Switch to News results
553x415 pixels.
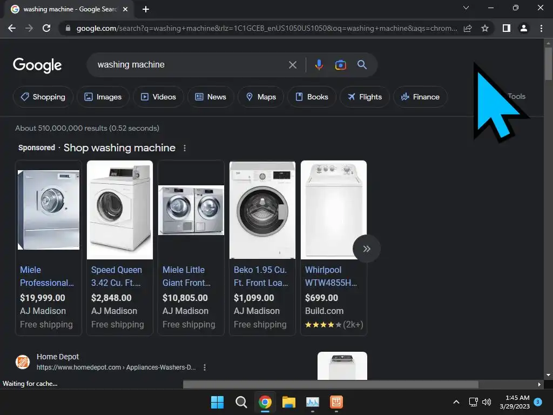pyautogui.click(x=211, y=97)
